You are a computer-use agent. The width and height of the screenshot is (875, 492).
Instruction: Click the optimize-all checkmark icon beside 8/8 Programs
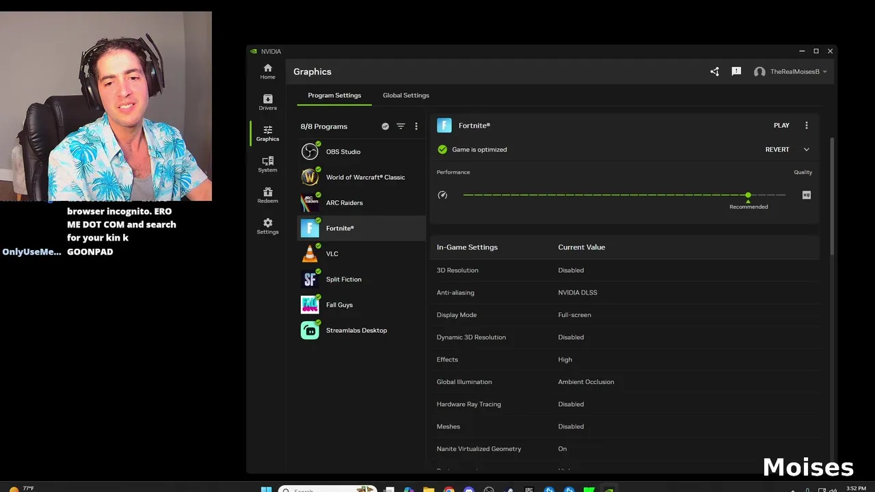point(385,126)
